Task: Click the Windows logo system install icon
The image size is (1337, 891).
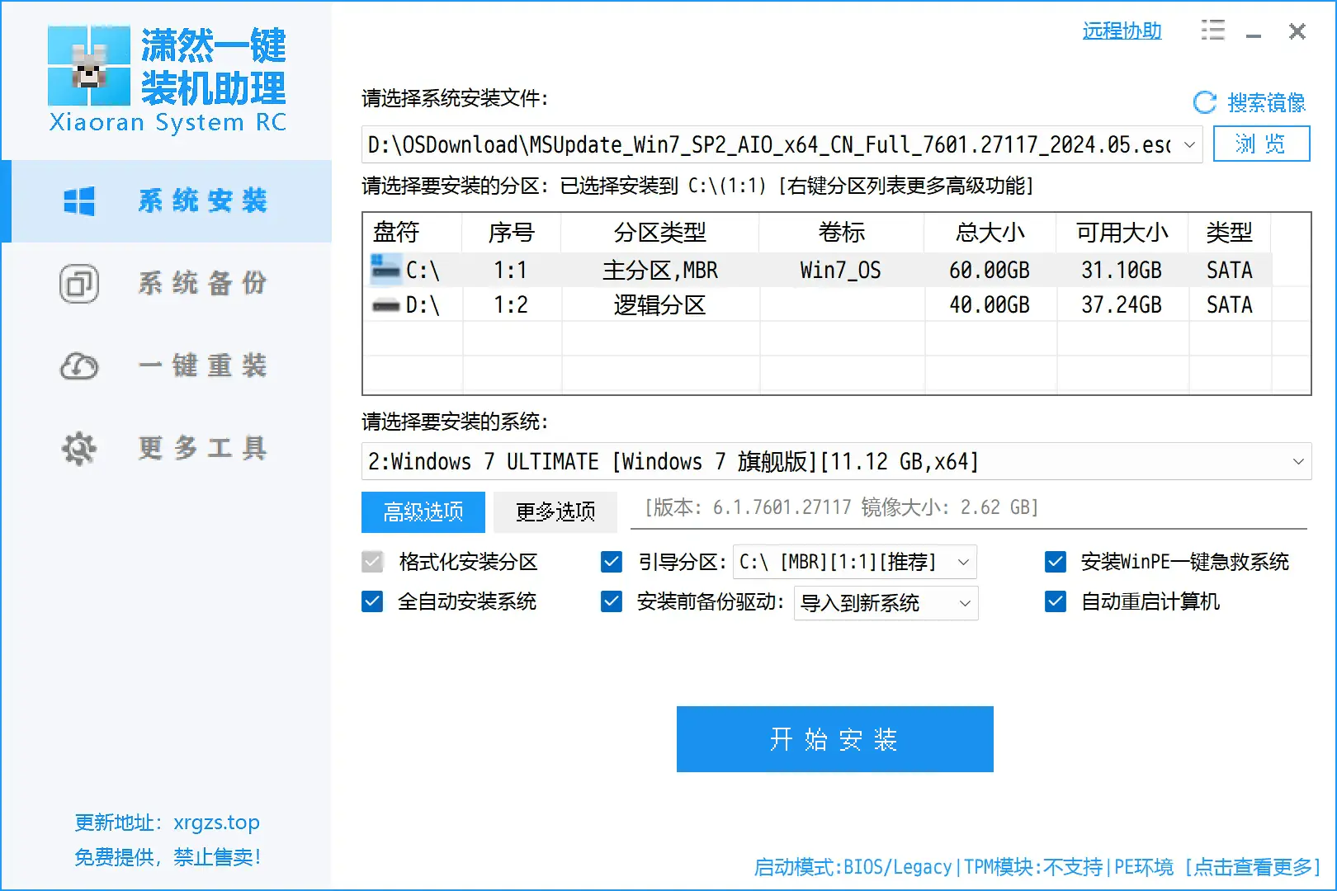Action: coord(79,201)
